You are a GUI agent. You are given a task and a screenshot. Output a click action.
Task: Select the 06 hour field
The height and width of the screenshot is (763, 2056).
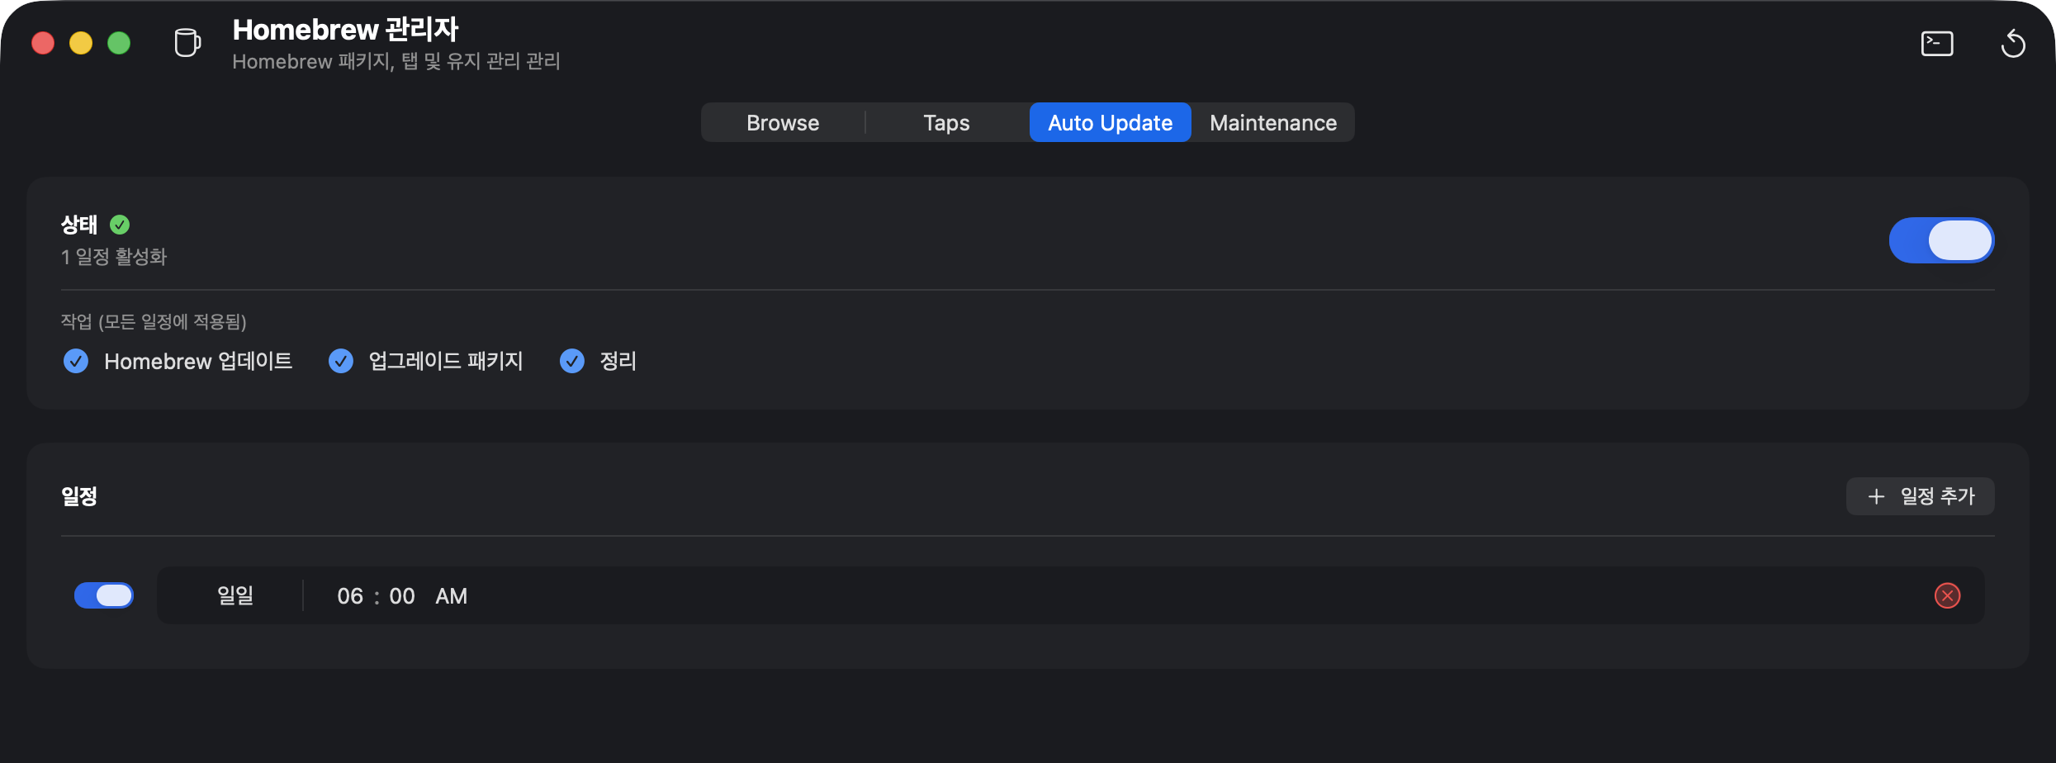(350, 596)
